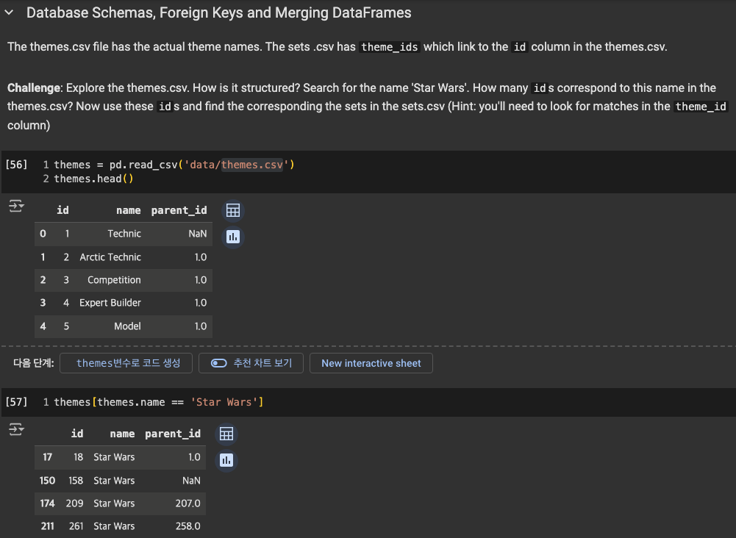This screenshot has height=538, width=736.
Task: Click the themes.csv path in code cell
Action: pos(252,165)
